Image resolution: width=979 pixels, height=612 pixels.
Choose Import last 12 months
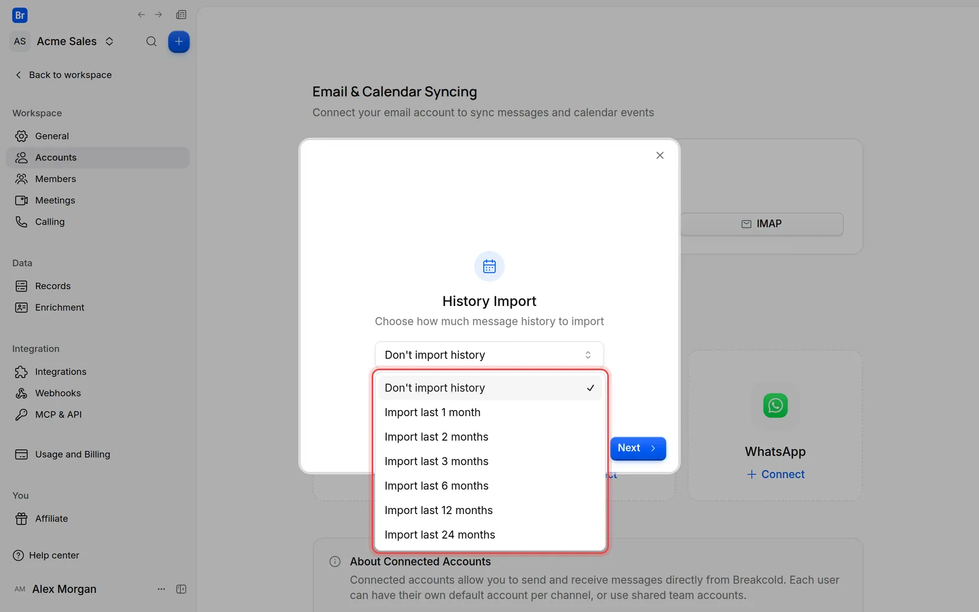[489, 510]
